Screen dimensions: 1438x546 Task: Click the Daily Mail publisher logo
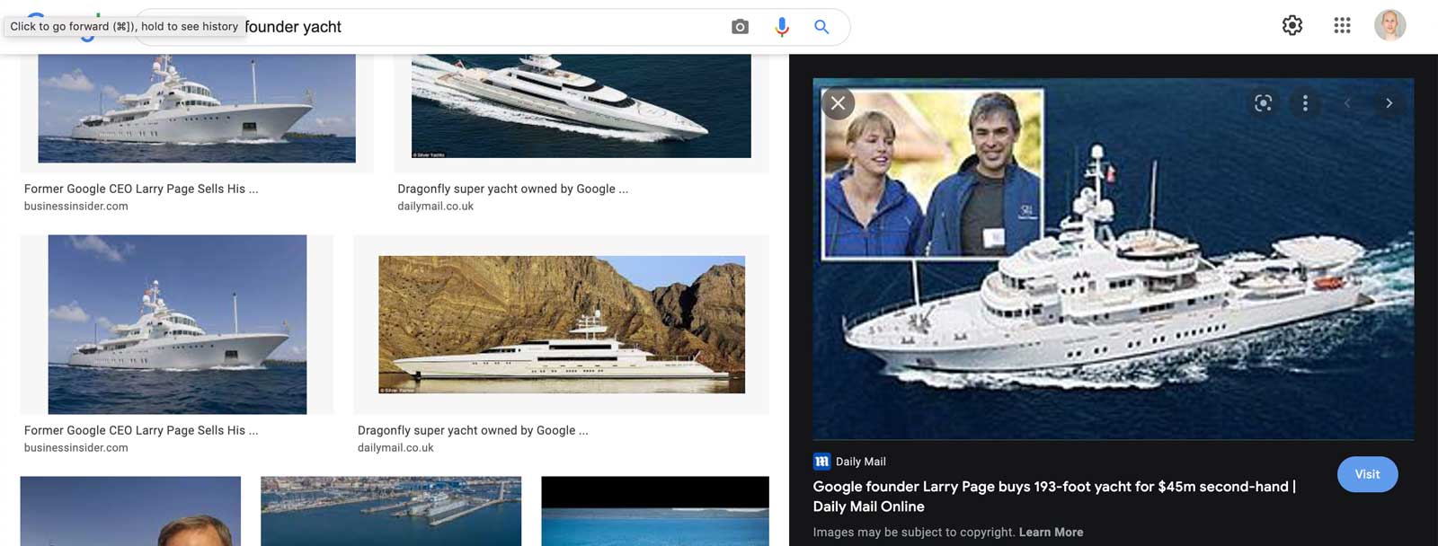tap(820, 461)
